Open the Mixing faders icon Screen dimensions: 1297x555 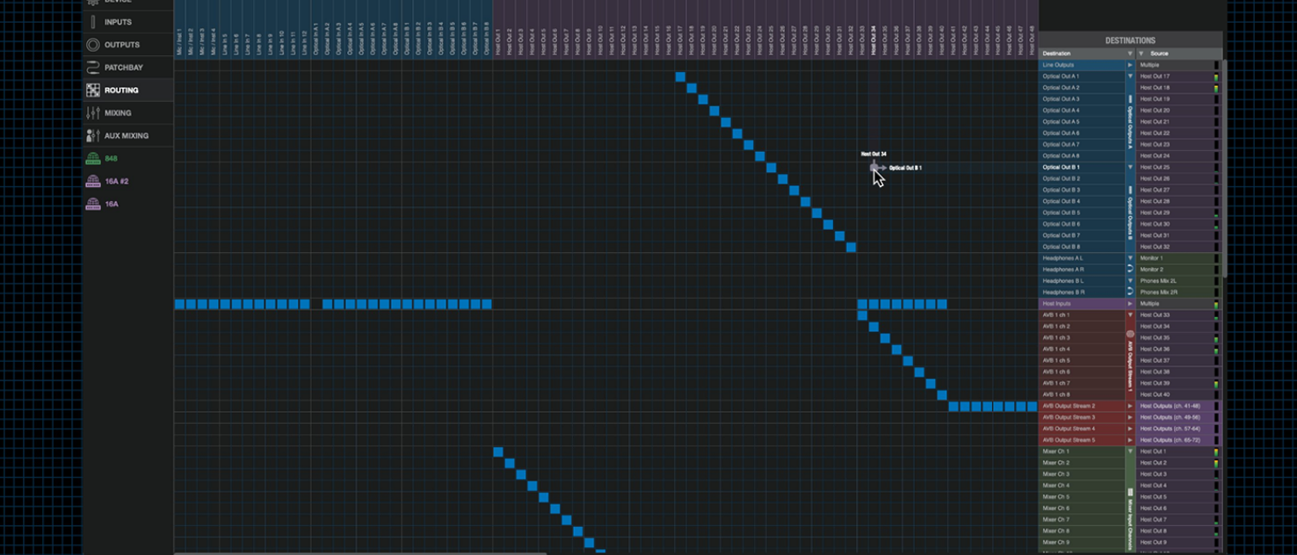(x=93, y=113)
